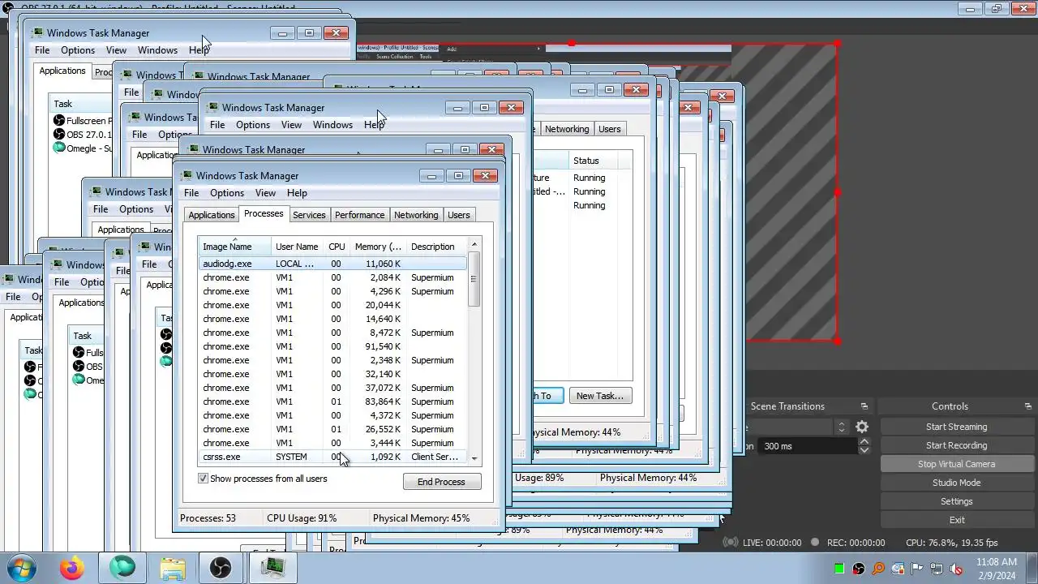Select the csrss.exe SYSTEM process row
The width and height of the screenshot is (1038, 584).
tap(333, 457)
